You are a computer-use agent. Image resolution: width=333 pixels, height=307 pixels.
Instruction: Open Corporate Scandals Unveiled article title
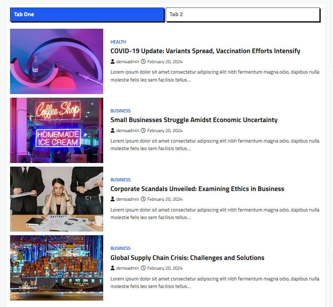pos(197,189)
